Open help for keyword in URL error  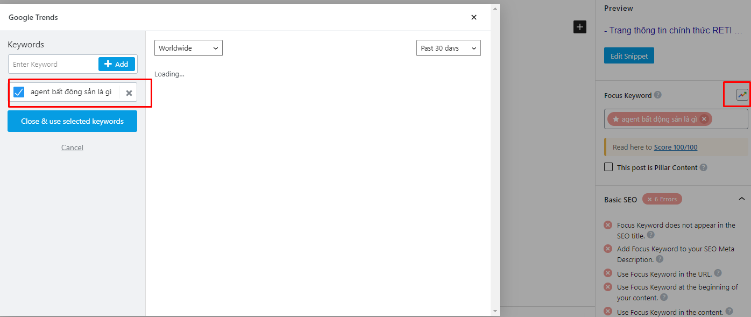[718, 273]
